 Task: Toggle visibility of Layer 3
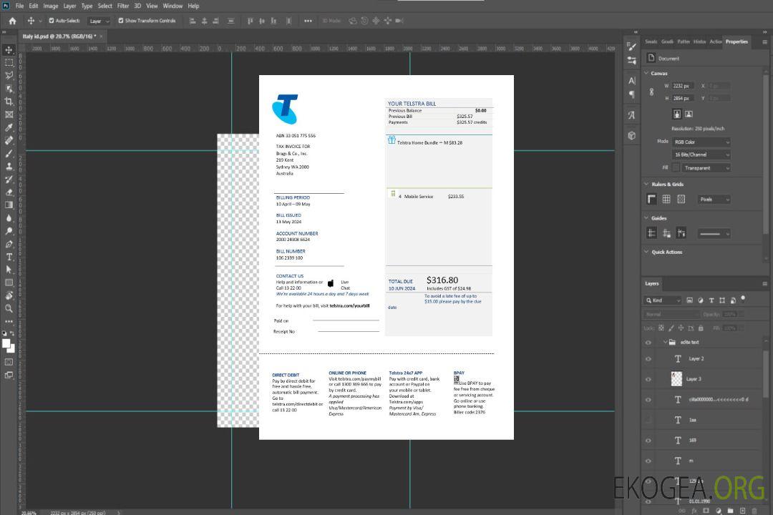pyautogui.click(x=648, y=379)
